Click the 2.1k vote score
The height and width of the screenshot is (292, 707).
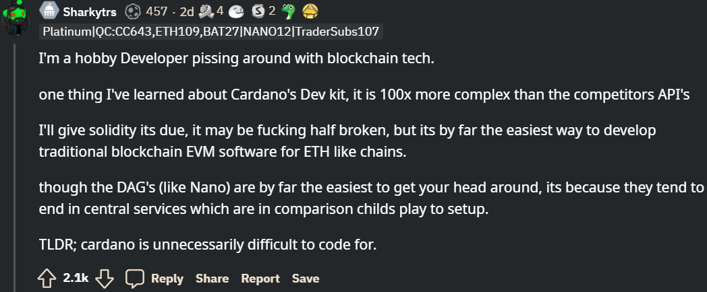point(76,278)
